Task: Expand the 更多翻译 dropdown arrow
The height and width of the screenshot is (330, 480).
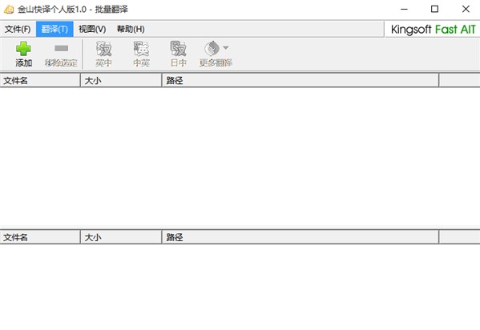Action: [x=226, y=48]
